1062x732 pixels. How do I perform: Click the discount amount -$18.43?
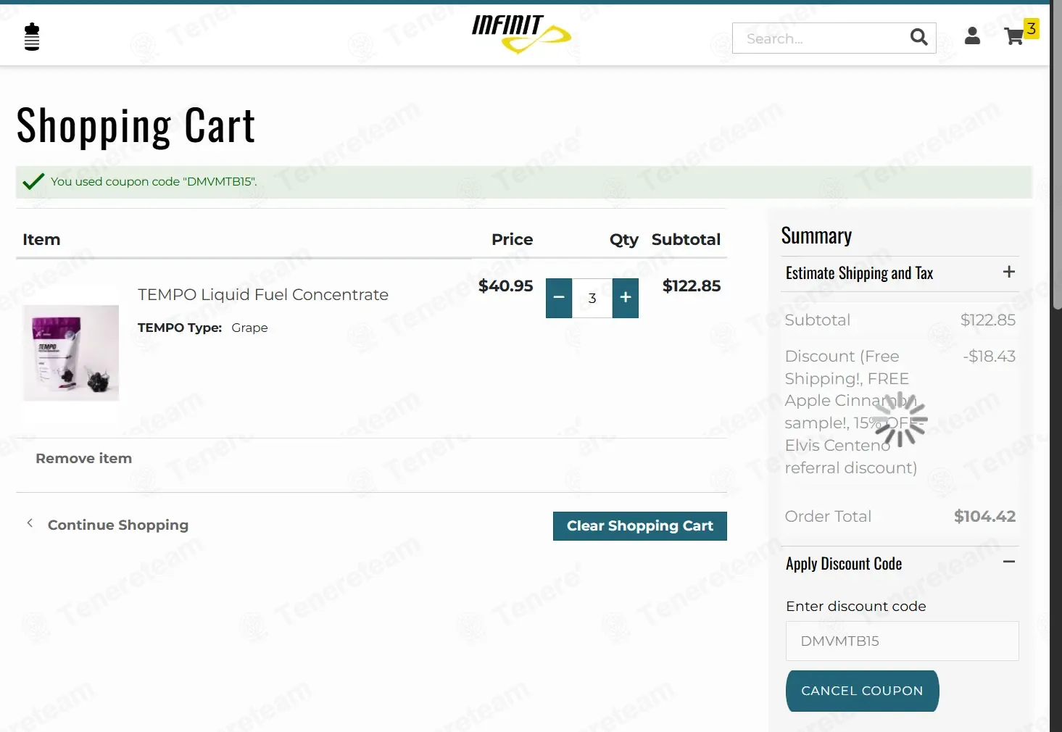pos(989,356)
